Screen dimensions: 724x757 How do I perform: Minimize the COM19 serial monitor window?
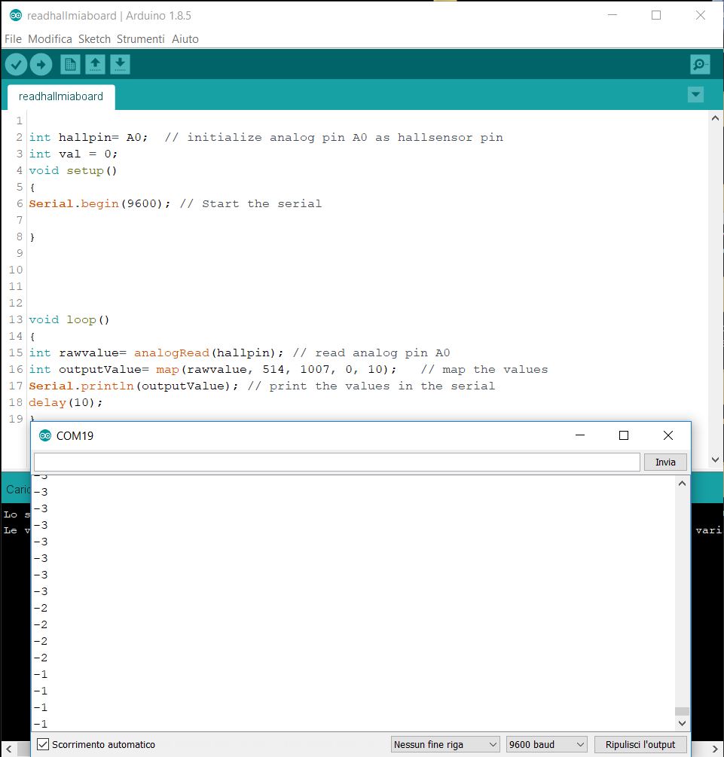point(580,435)
